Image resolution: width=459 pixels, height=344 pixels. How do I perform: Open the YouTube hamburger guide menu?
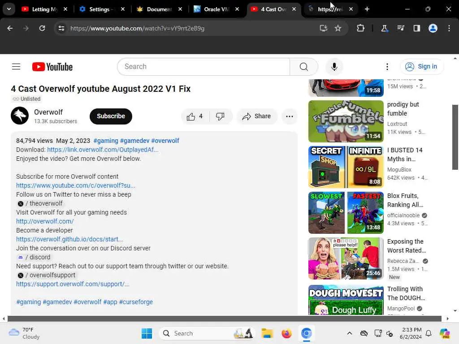[x=16, y=67]
